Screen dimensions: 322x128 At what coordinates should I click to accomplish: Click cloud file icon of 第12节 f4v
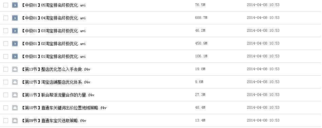(15, 82)
